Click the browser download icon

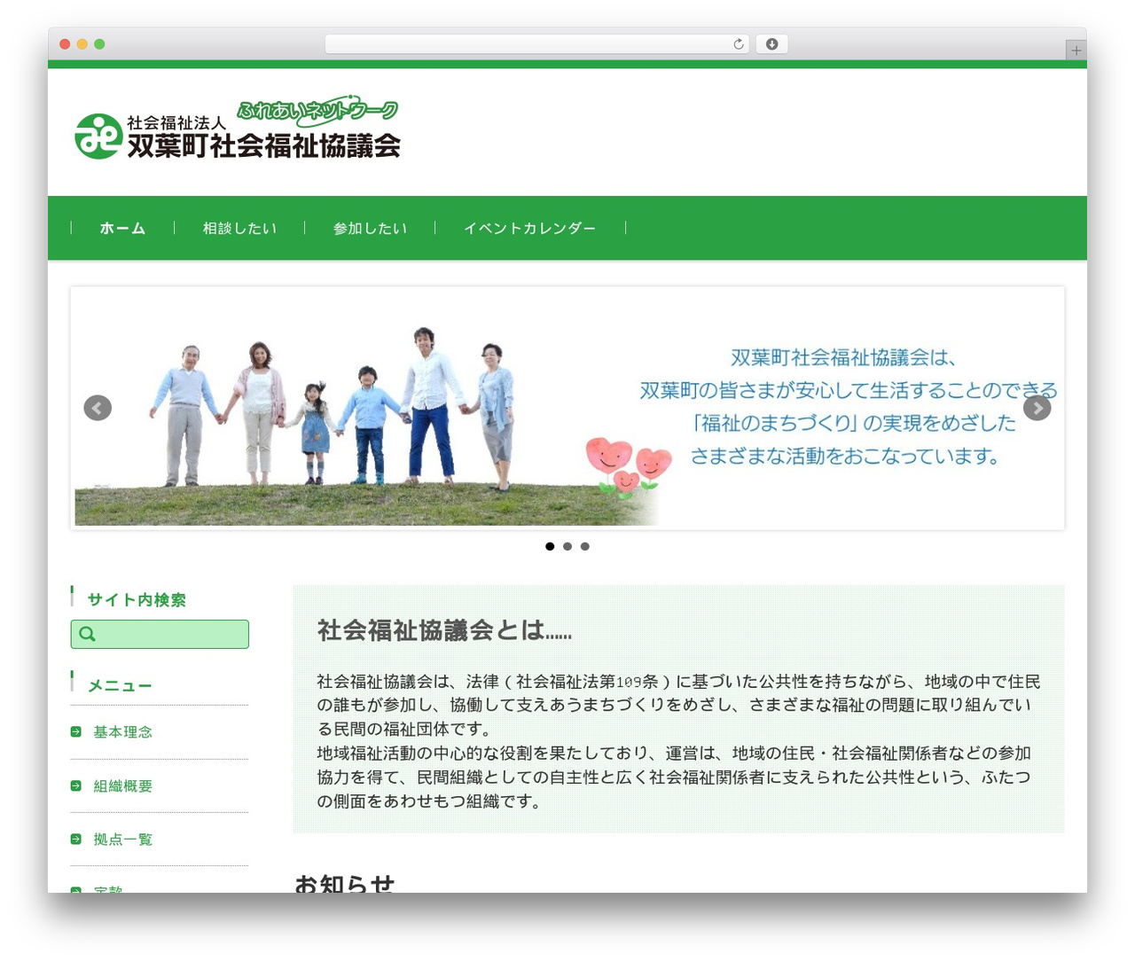(772, 44)
